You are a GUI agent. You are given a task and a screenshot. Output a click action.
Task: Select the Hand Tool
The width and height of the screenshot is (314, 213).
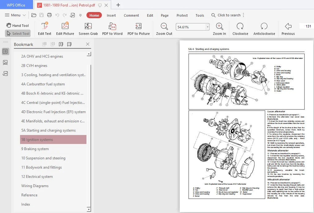click(17, 25)
